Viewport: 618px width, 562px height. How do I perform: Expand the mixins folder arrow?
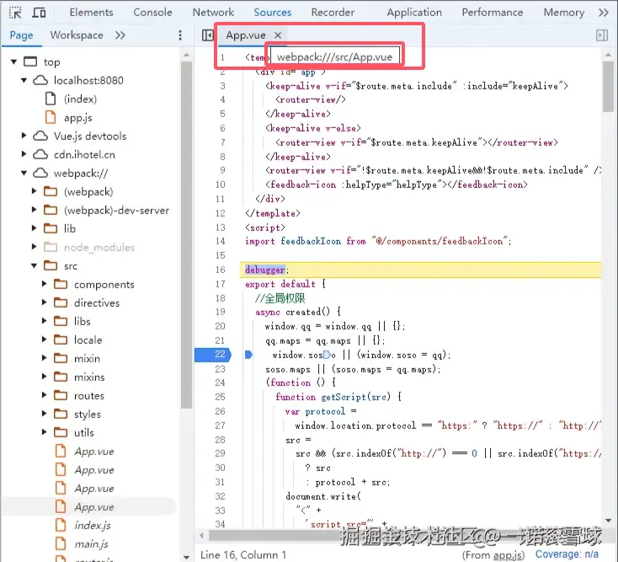44,377
